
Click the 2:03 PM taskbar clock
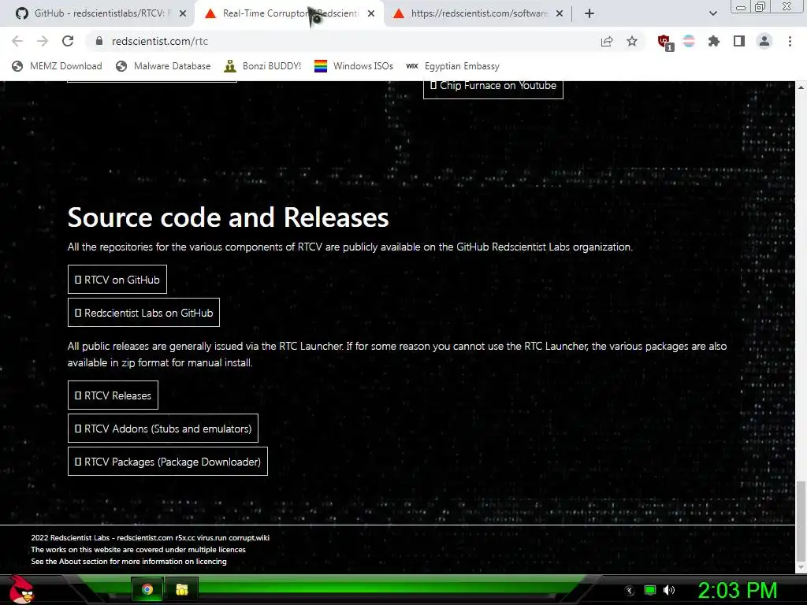pos(738,590)
